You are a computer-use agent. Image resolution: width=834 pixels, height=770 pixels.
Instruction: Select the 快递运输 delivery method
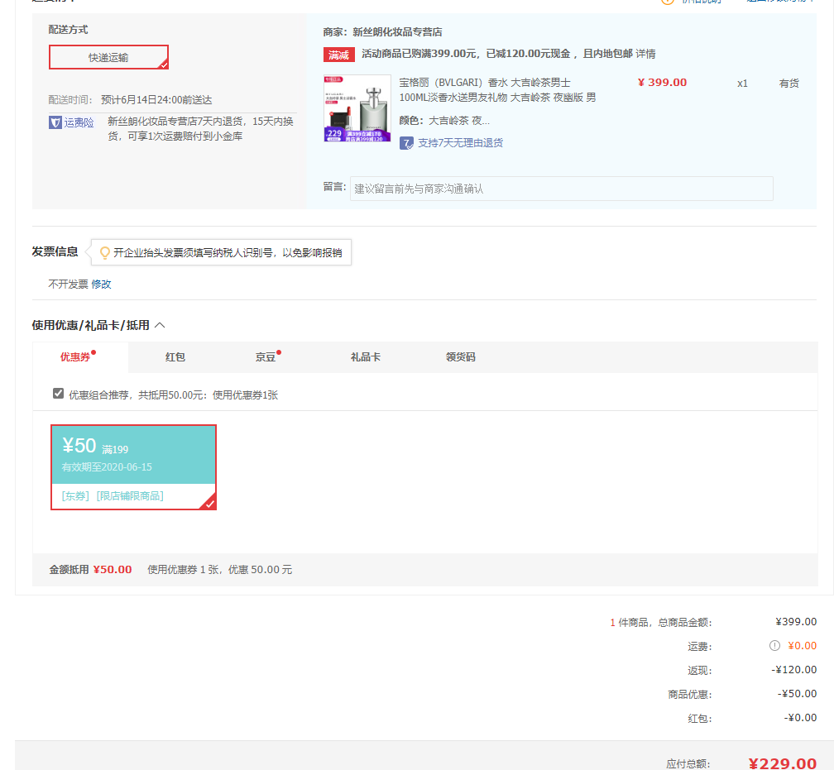point(108,57)
